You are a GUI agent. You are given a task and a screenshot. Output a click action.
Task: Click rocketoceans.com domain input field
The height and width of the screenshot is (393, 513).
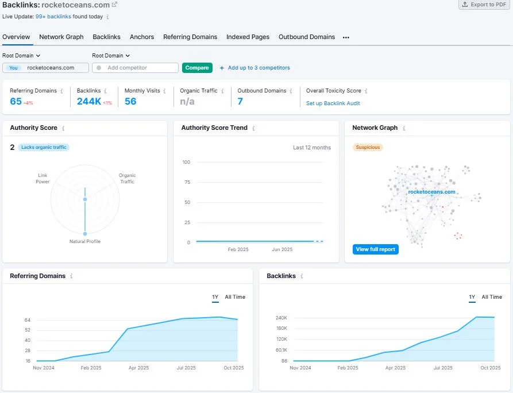pos(45,68)
